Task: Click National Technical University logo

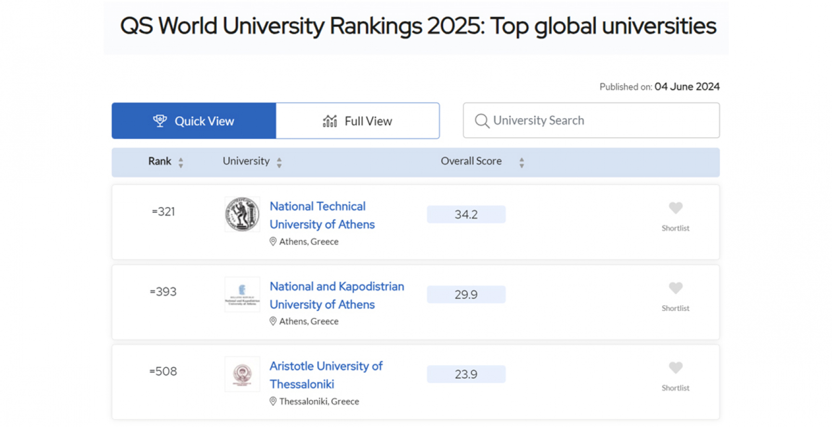Action: coord(242,214)
